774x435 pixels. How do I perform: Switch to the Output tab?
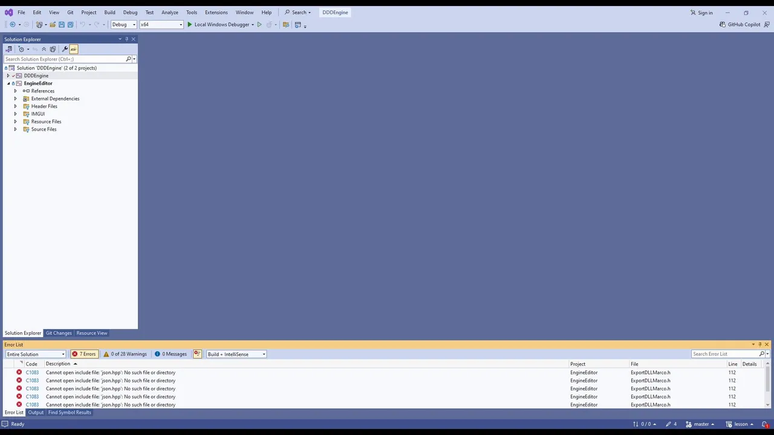[36, 413]
